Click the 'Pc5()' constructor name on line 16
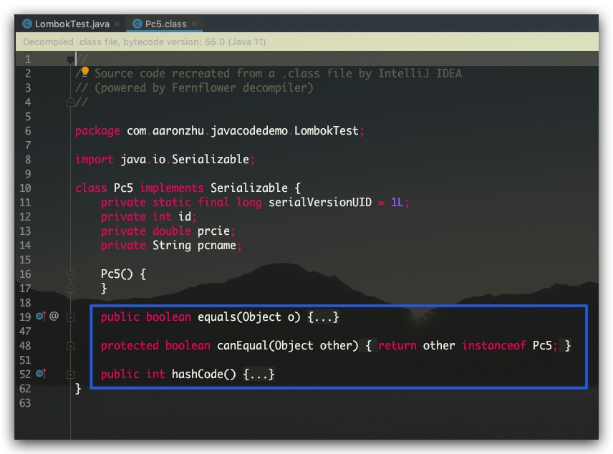Screen dimensions: 613x454 [x=117, y=274]
